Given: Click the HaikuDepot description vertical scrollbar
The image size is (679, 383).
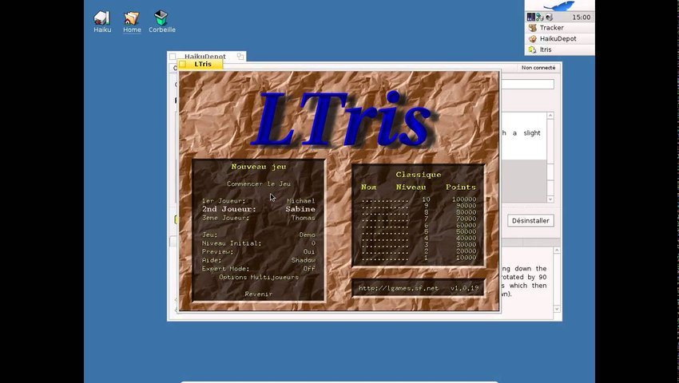Looking at the screenshot, I should coord(557,279).
